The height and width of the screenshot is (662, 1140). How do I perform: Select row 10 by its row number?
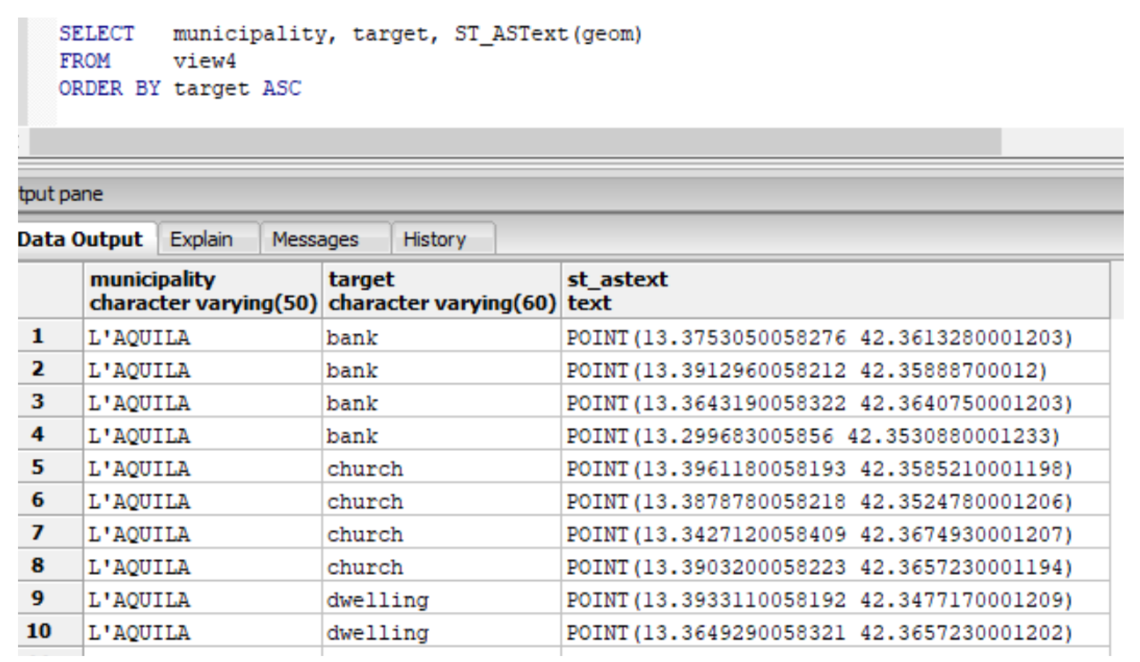pyautogui.click(x=39, y=631)
